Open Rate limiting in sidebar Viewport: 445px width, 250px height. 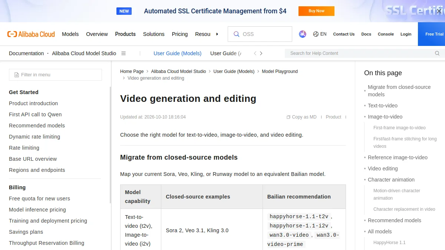coord(24,148)
